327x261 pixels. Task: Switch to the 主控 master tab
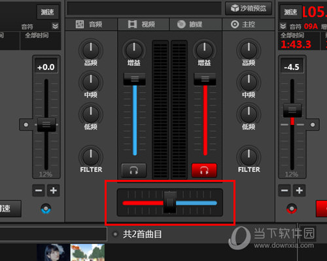pyautogui.click(x=249, y=24)
